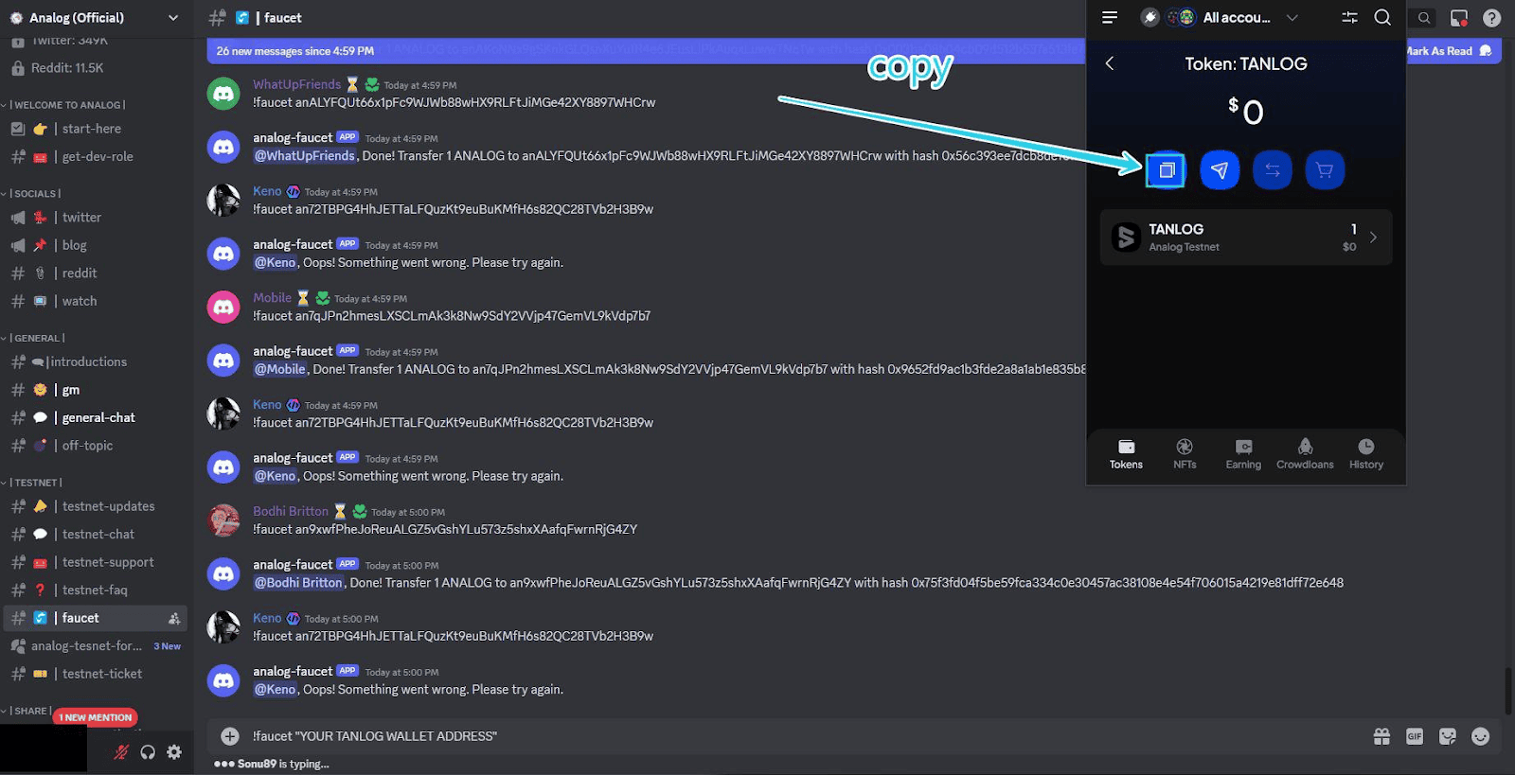Click the Mark As Read button
This screenshot has height=775, width=1515.
pyautogui.click(x=1450, y=51)
